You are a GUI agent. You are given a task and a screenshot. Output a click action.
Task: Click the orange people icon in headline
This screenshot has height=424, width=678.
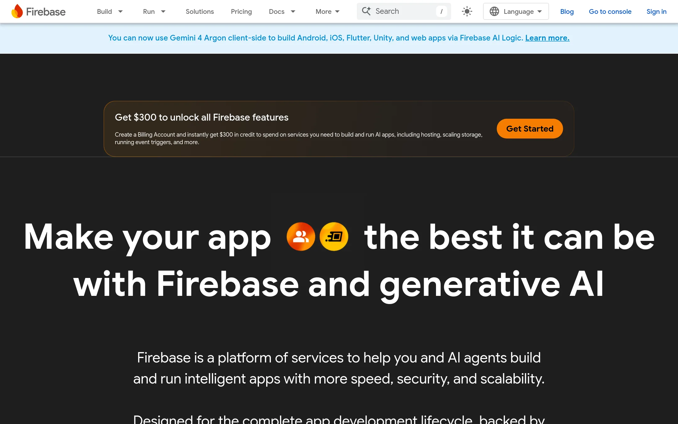(x=301, y=236)
